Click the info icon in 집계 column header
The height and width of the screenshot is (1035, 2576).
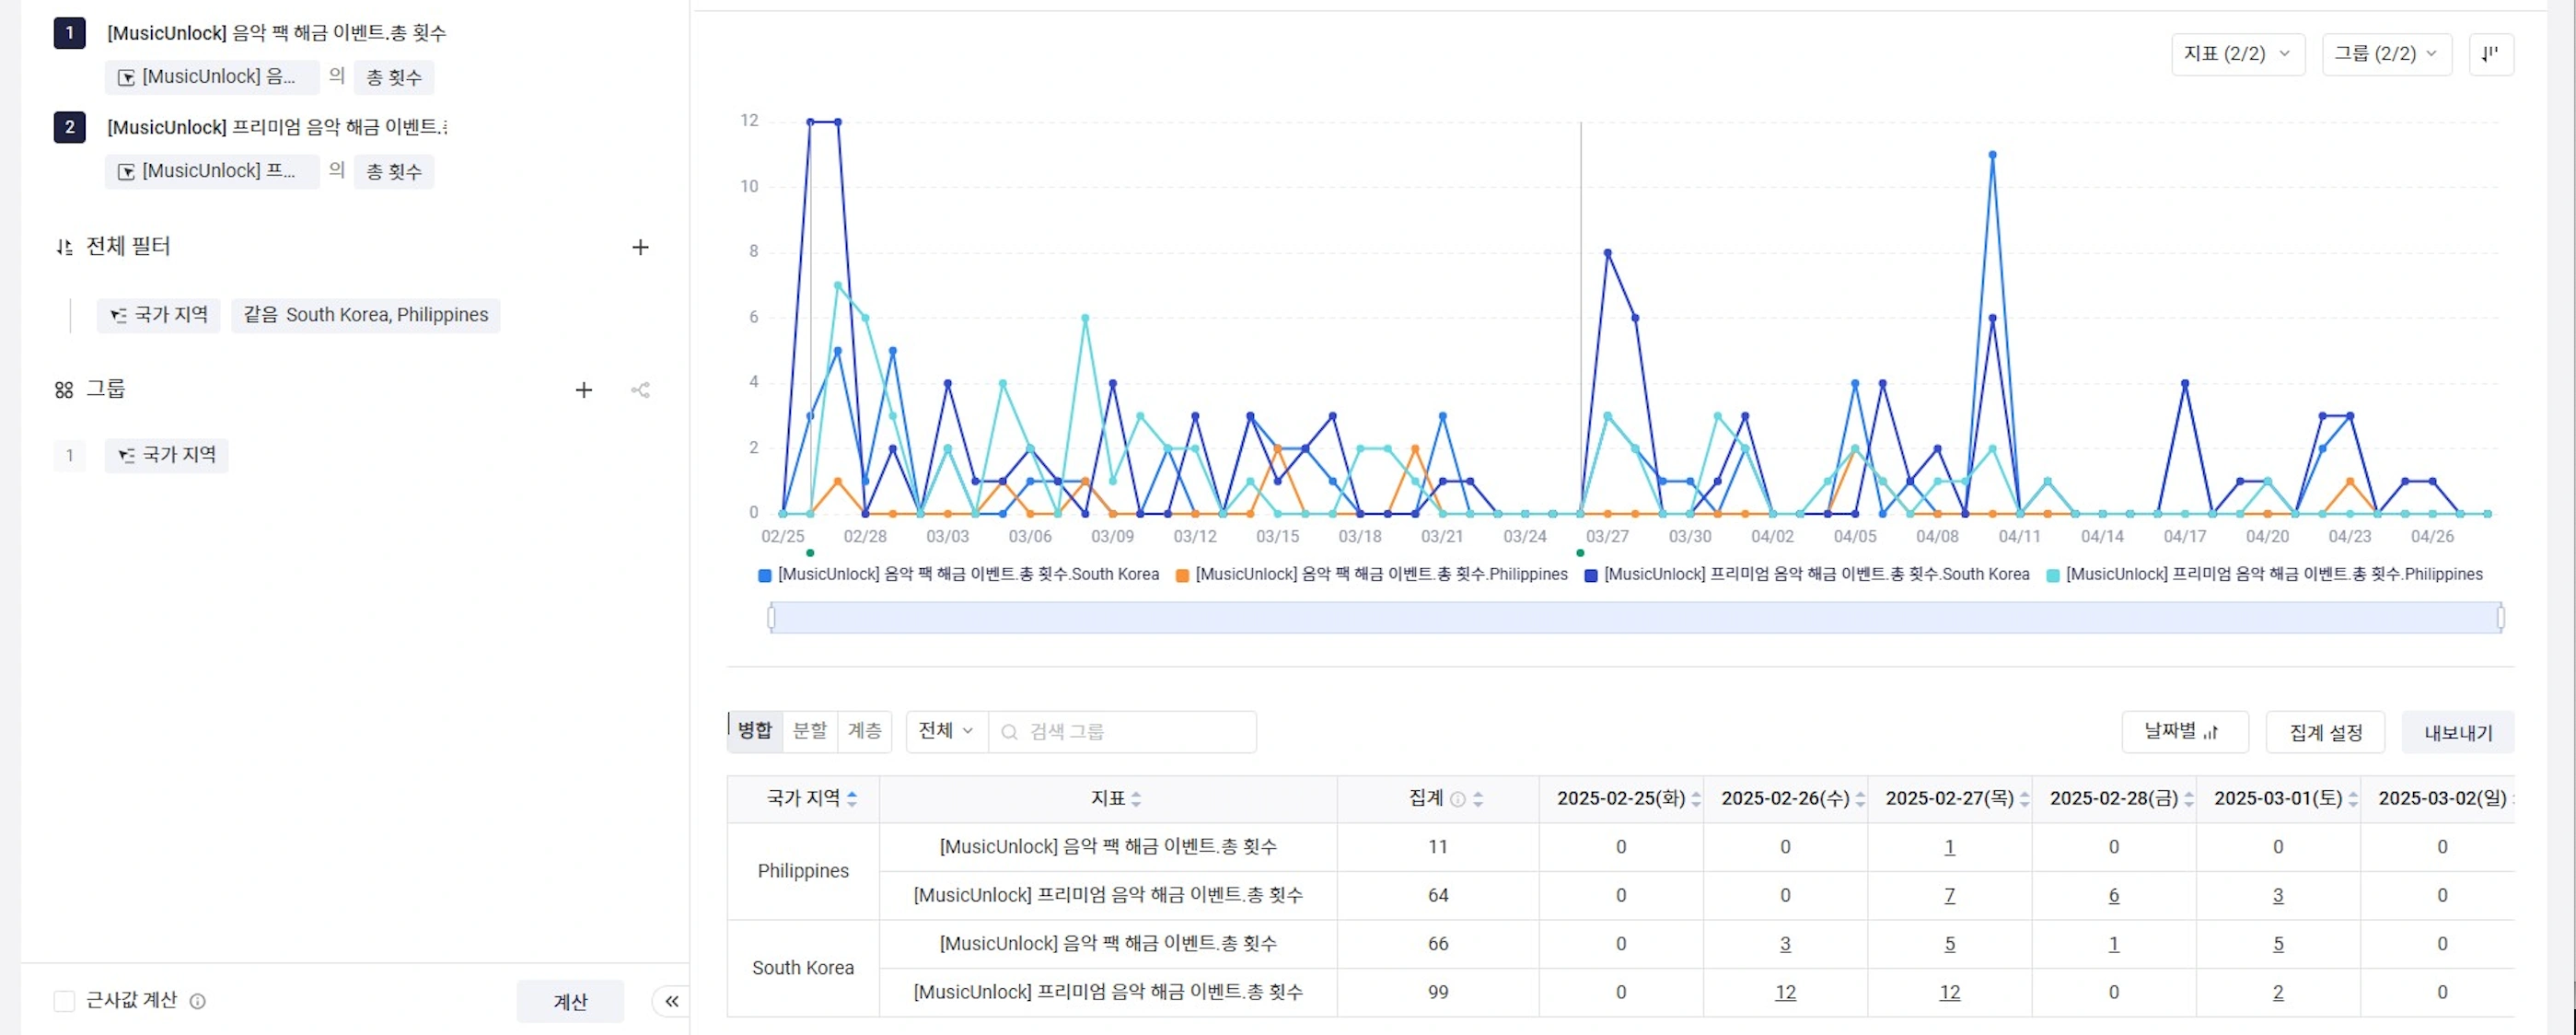[1458, 799]
